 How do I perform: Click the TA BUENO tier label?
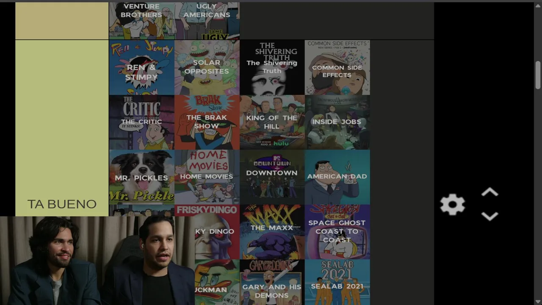pos(62,128)
